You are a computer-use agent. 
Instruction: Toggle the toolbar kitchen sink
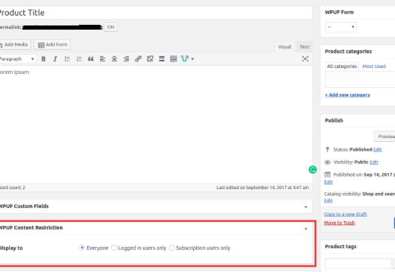coord(173,59)
